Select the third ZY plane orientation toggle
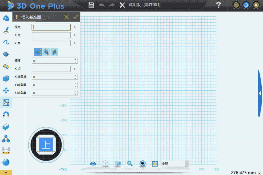263x175 pixels. pos(54,52)
